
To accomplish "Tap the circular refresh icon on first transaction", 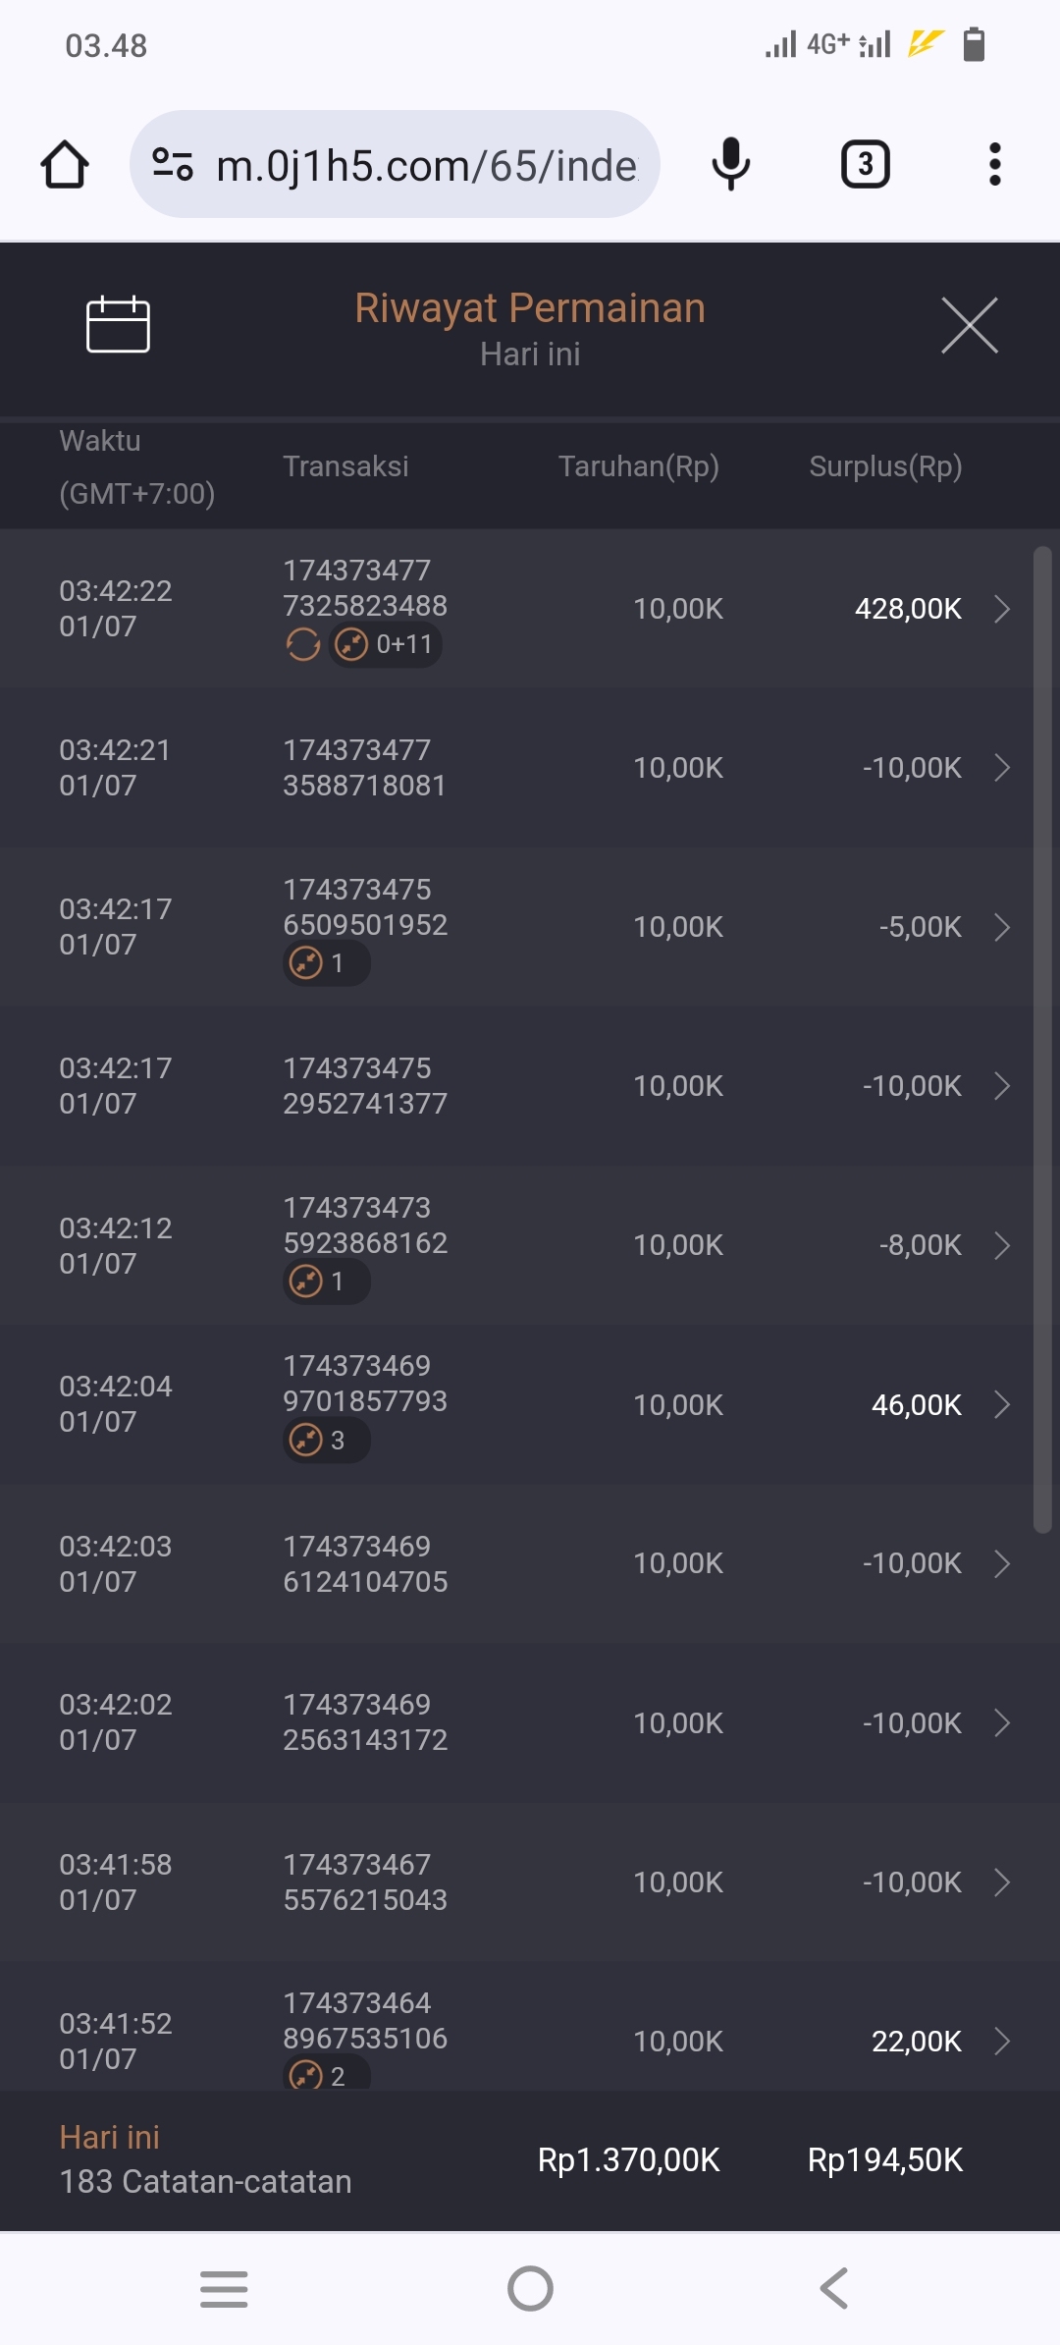I will point(302,645).
